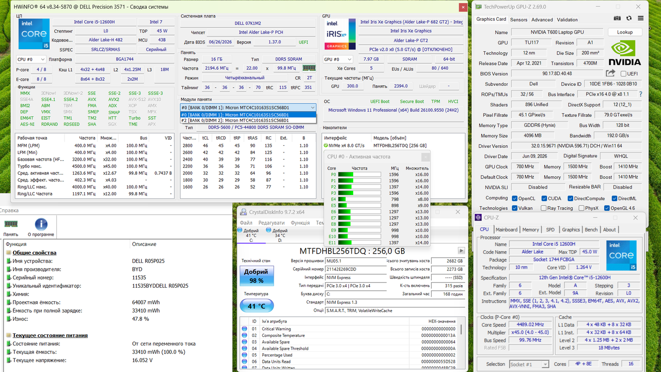The width and height of the screenshot is (661, 372).
Task: Switch to the Advanced tab in GPU-Z
Action: 542,20
